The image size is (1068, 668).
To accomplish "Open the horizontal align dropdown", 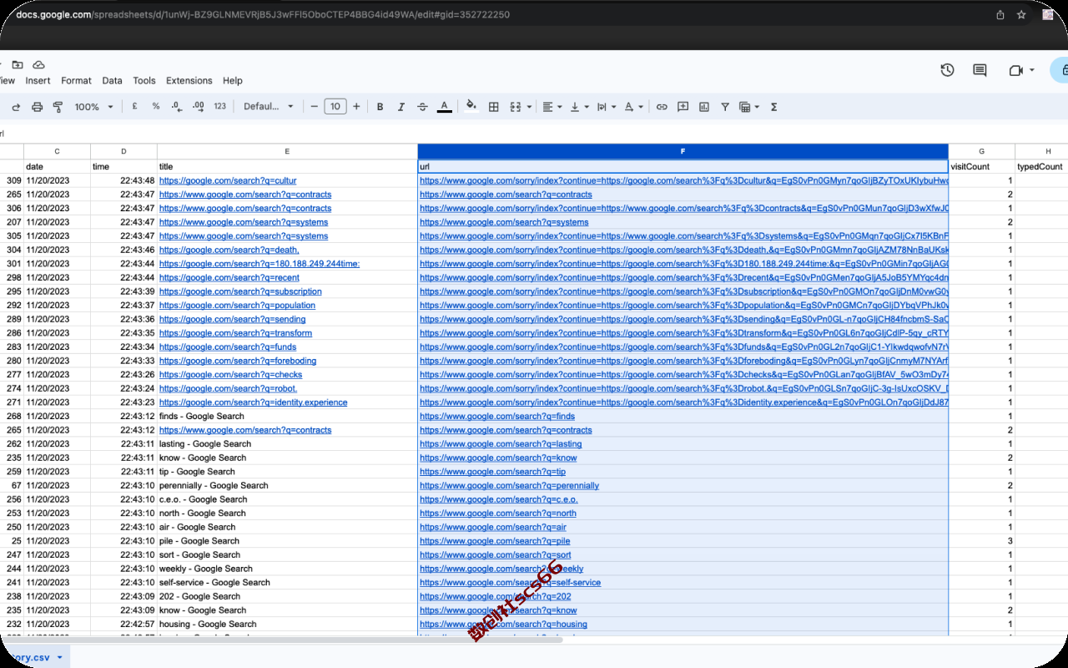I will 552,107.
